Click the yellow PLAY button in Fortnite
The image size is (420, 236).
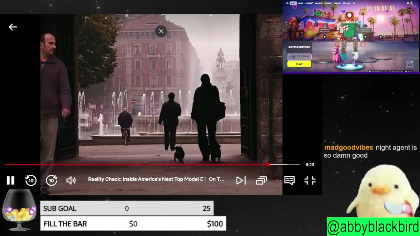299,64
